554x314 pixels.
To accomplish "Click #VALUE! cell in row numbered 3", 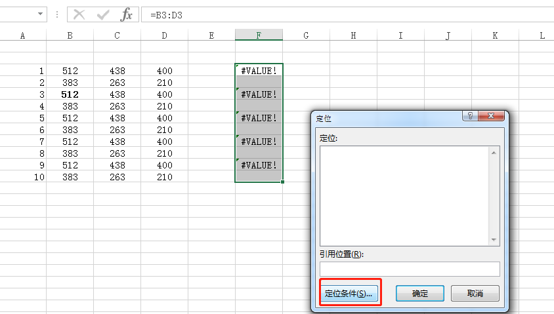I will [x=259, y=94].
